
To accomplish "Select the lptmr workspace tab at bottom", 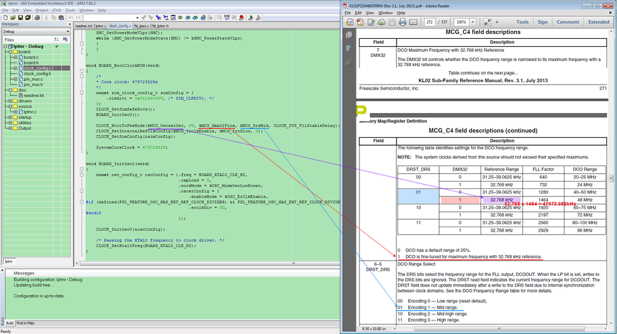I will 9,261.
